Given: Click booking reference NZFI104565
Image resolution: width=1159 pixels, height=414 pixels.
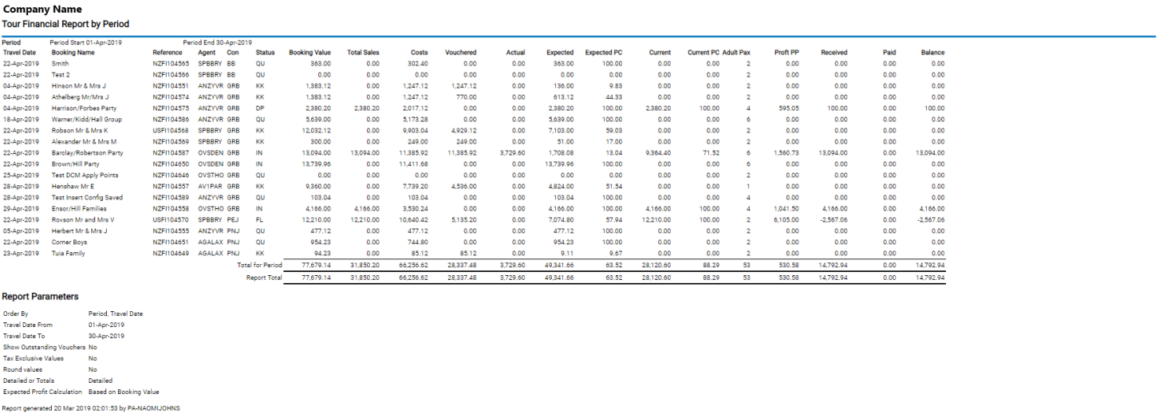Looking at the screenshot, I should (x=171, y=64).
